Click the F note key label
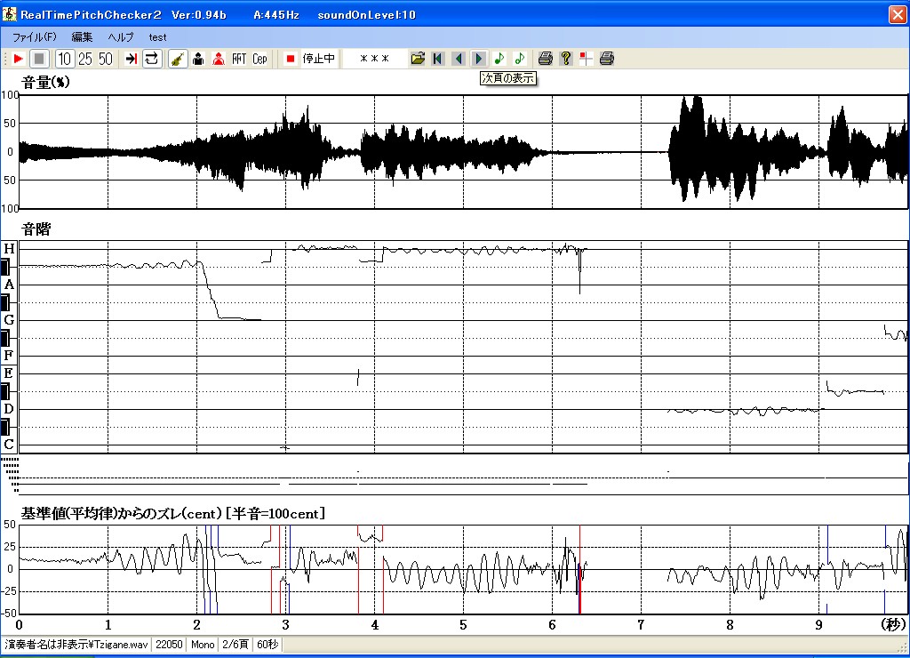 point(9,356)
